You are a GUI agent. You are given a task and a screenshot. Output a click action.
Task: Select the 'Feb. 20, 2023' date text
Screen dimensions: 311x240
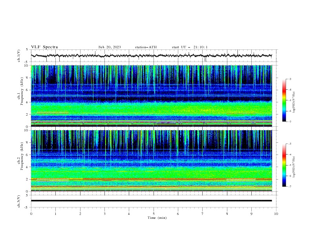pos(110,47)
